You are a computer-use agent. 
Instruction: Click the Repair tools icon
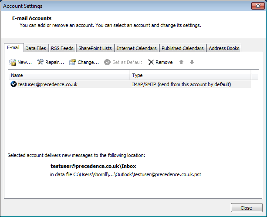41,62
